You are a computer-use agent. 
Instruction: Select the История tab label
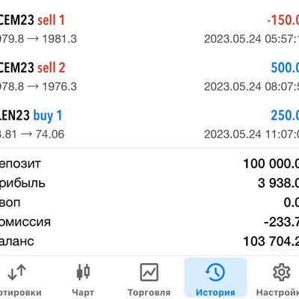click(215, 292)
